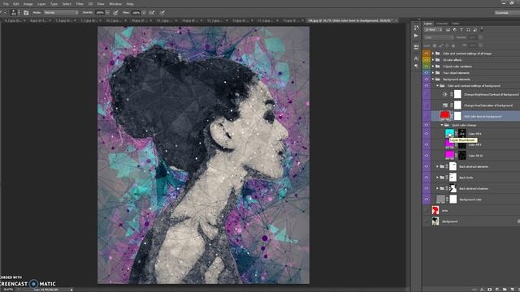Hide the Color and contrast settings of all image group
The height and width of the screenshot is (292, 520).
426,54
